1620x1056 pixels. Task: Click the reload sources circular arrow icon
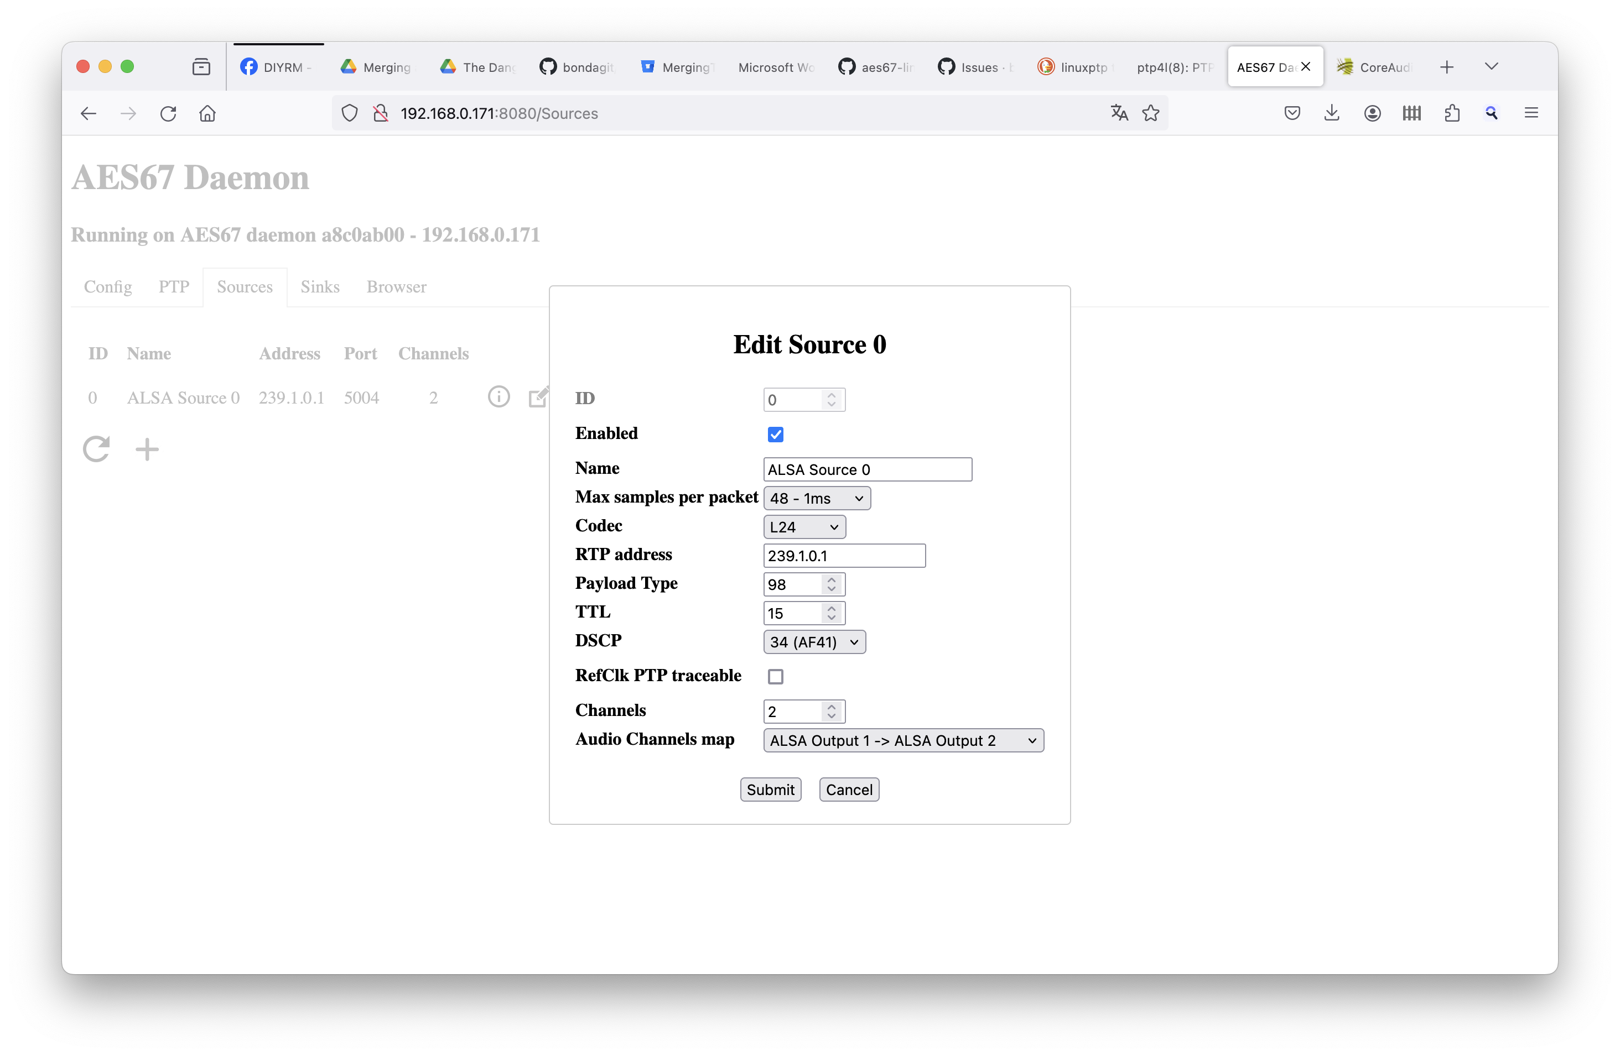click(x=96, y=449)
